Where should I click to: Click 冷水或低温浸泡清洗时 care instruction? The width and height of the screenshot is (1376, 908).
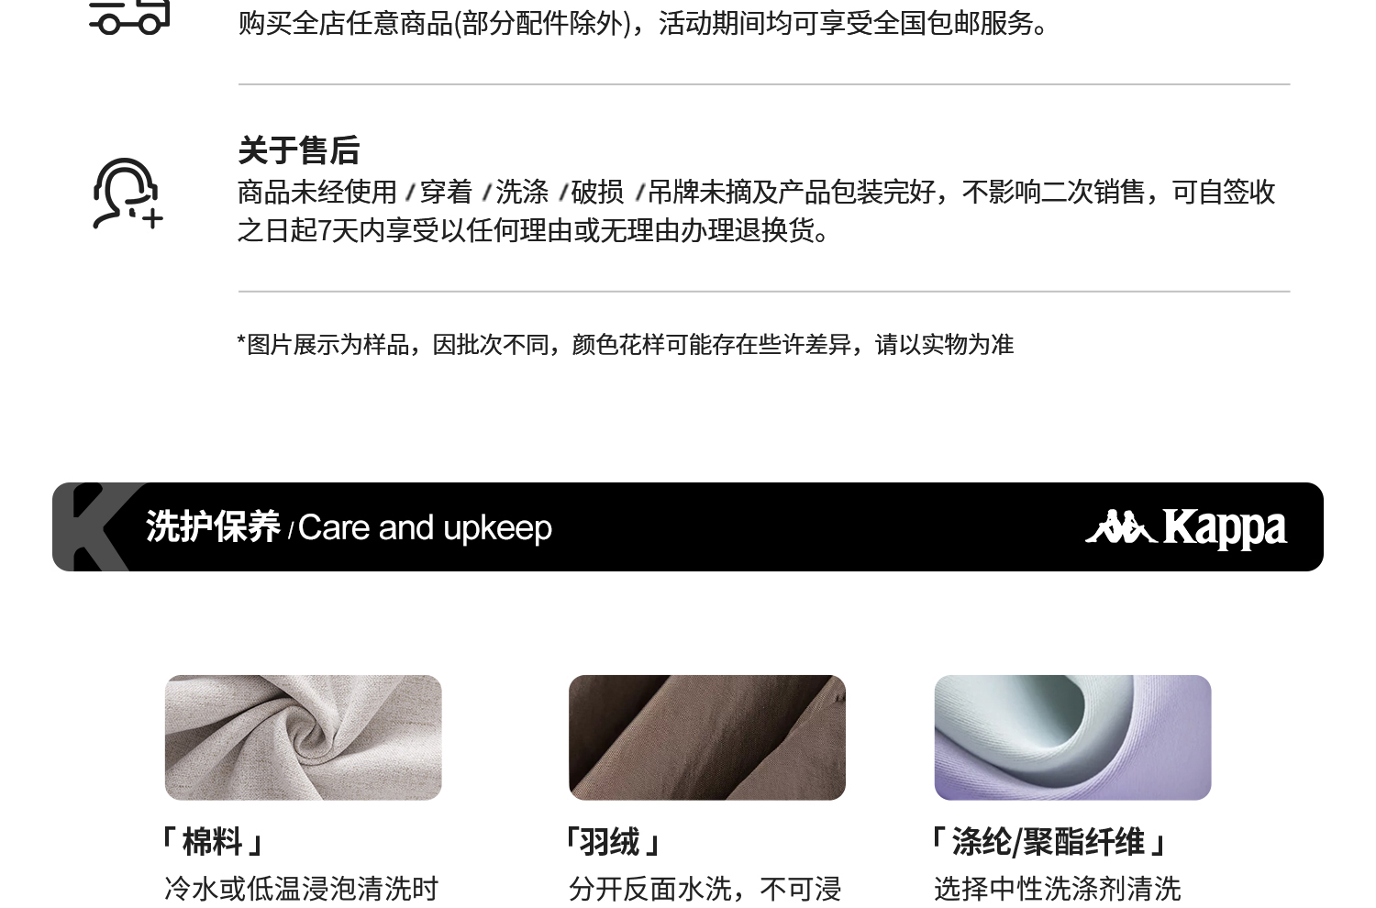(x=301, y=889)
